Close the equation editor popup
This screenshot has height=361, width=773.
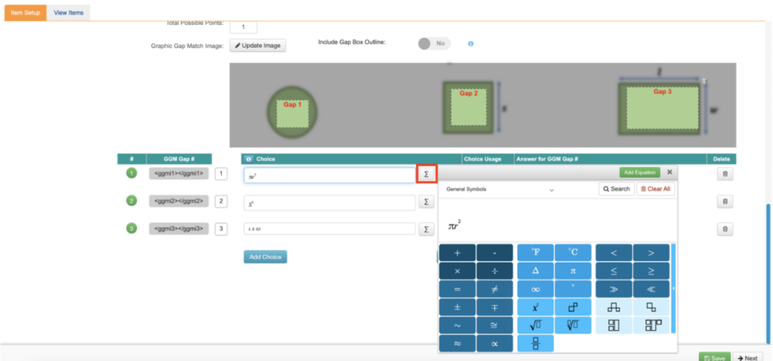[x=669, y=173]
